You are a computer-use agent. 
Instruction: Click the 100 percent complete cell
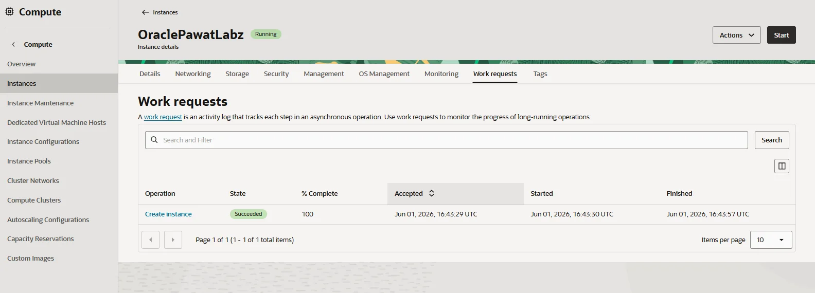click(308, 214)
